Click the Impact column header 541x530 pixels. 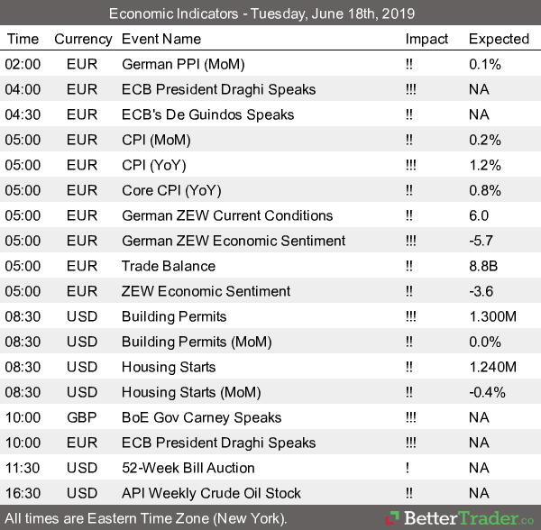tap(426, 39)
